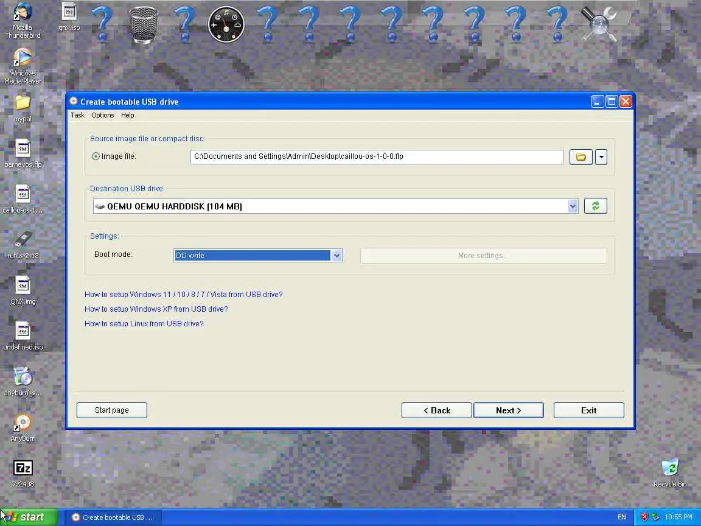Open the Help menu
The image size is (701, 526).
point(127,115)
